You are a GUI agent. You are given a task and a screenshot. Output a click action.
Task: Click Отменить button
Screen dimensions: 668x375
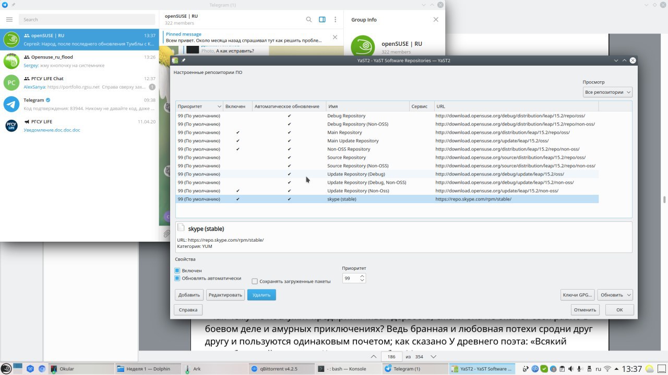(x=585, y=310)
